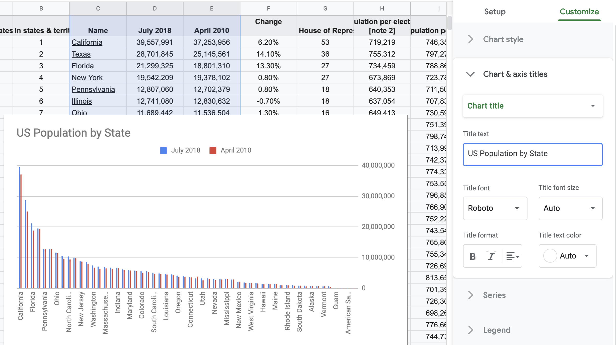The height and width of the screenshot is (345, 616).
Task: Open the Title font size dropdown
Action: coord(570,208)
